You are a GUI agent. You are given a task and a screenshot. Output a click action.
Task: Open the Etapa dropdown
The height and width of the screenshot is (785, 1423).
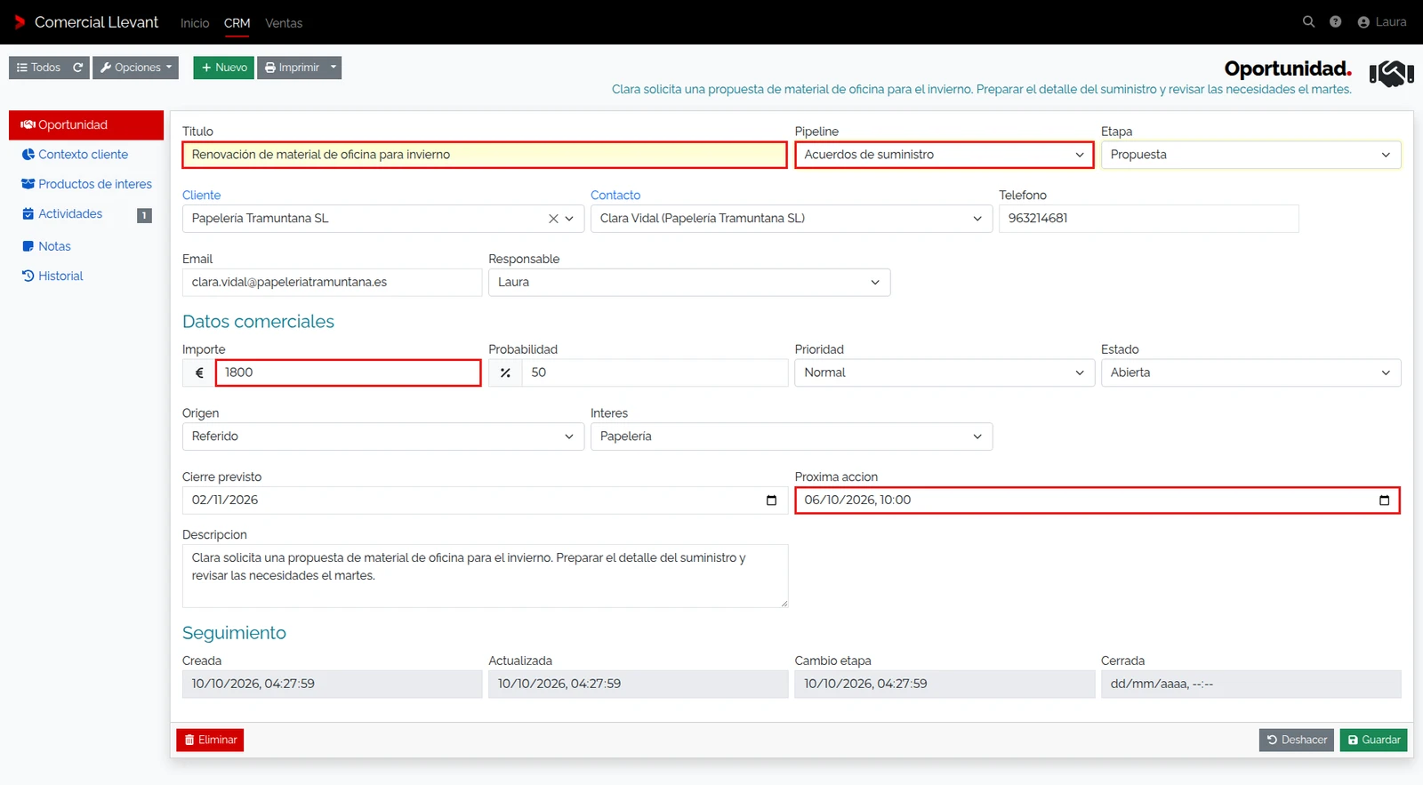pos(1250,155)
